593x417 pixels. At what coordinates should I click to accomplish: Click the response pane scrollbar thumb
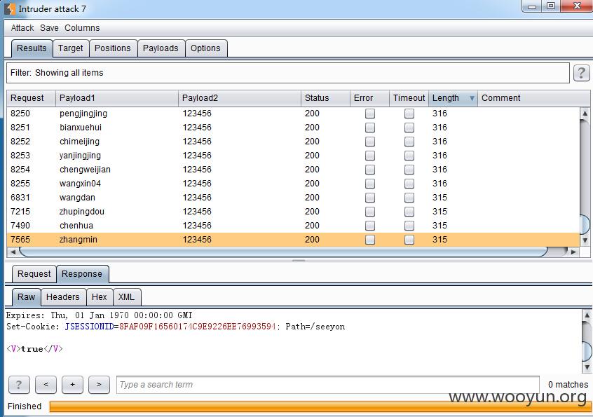(x=587, y=351)
